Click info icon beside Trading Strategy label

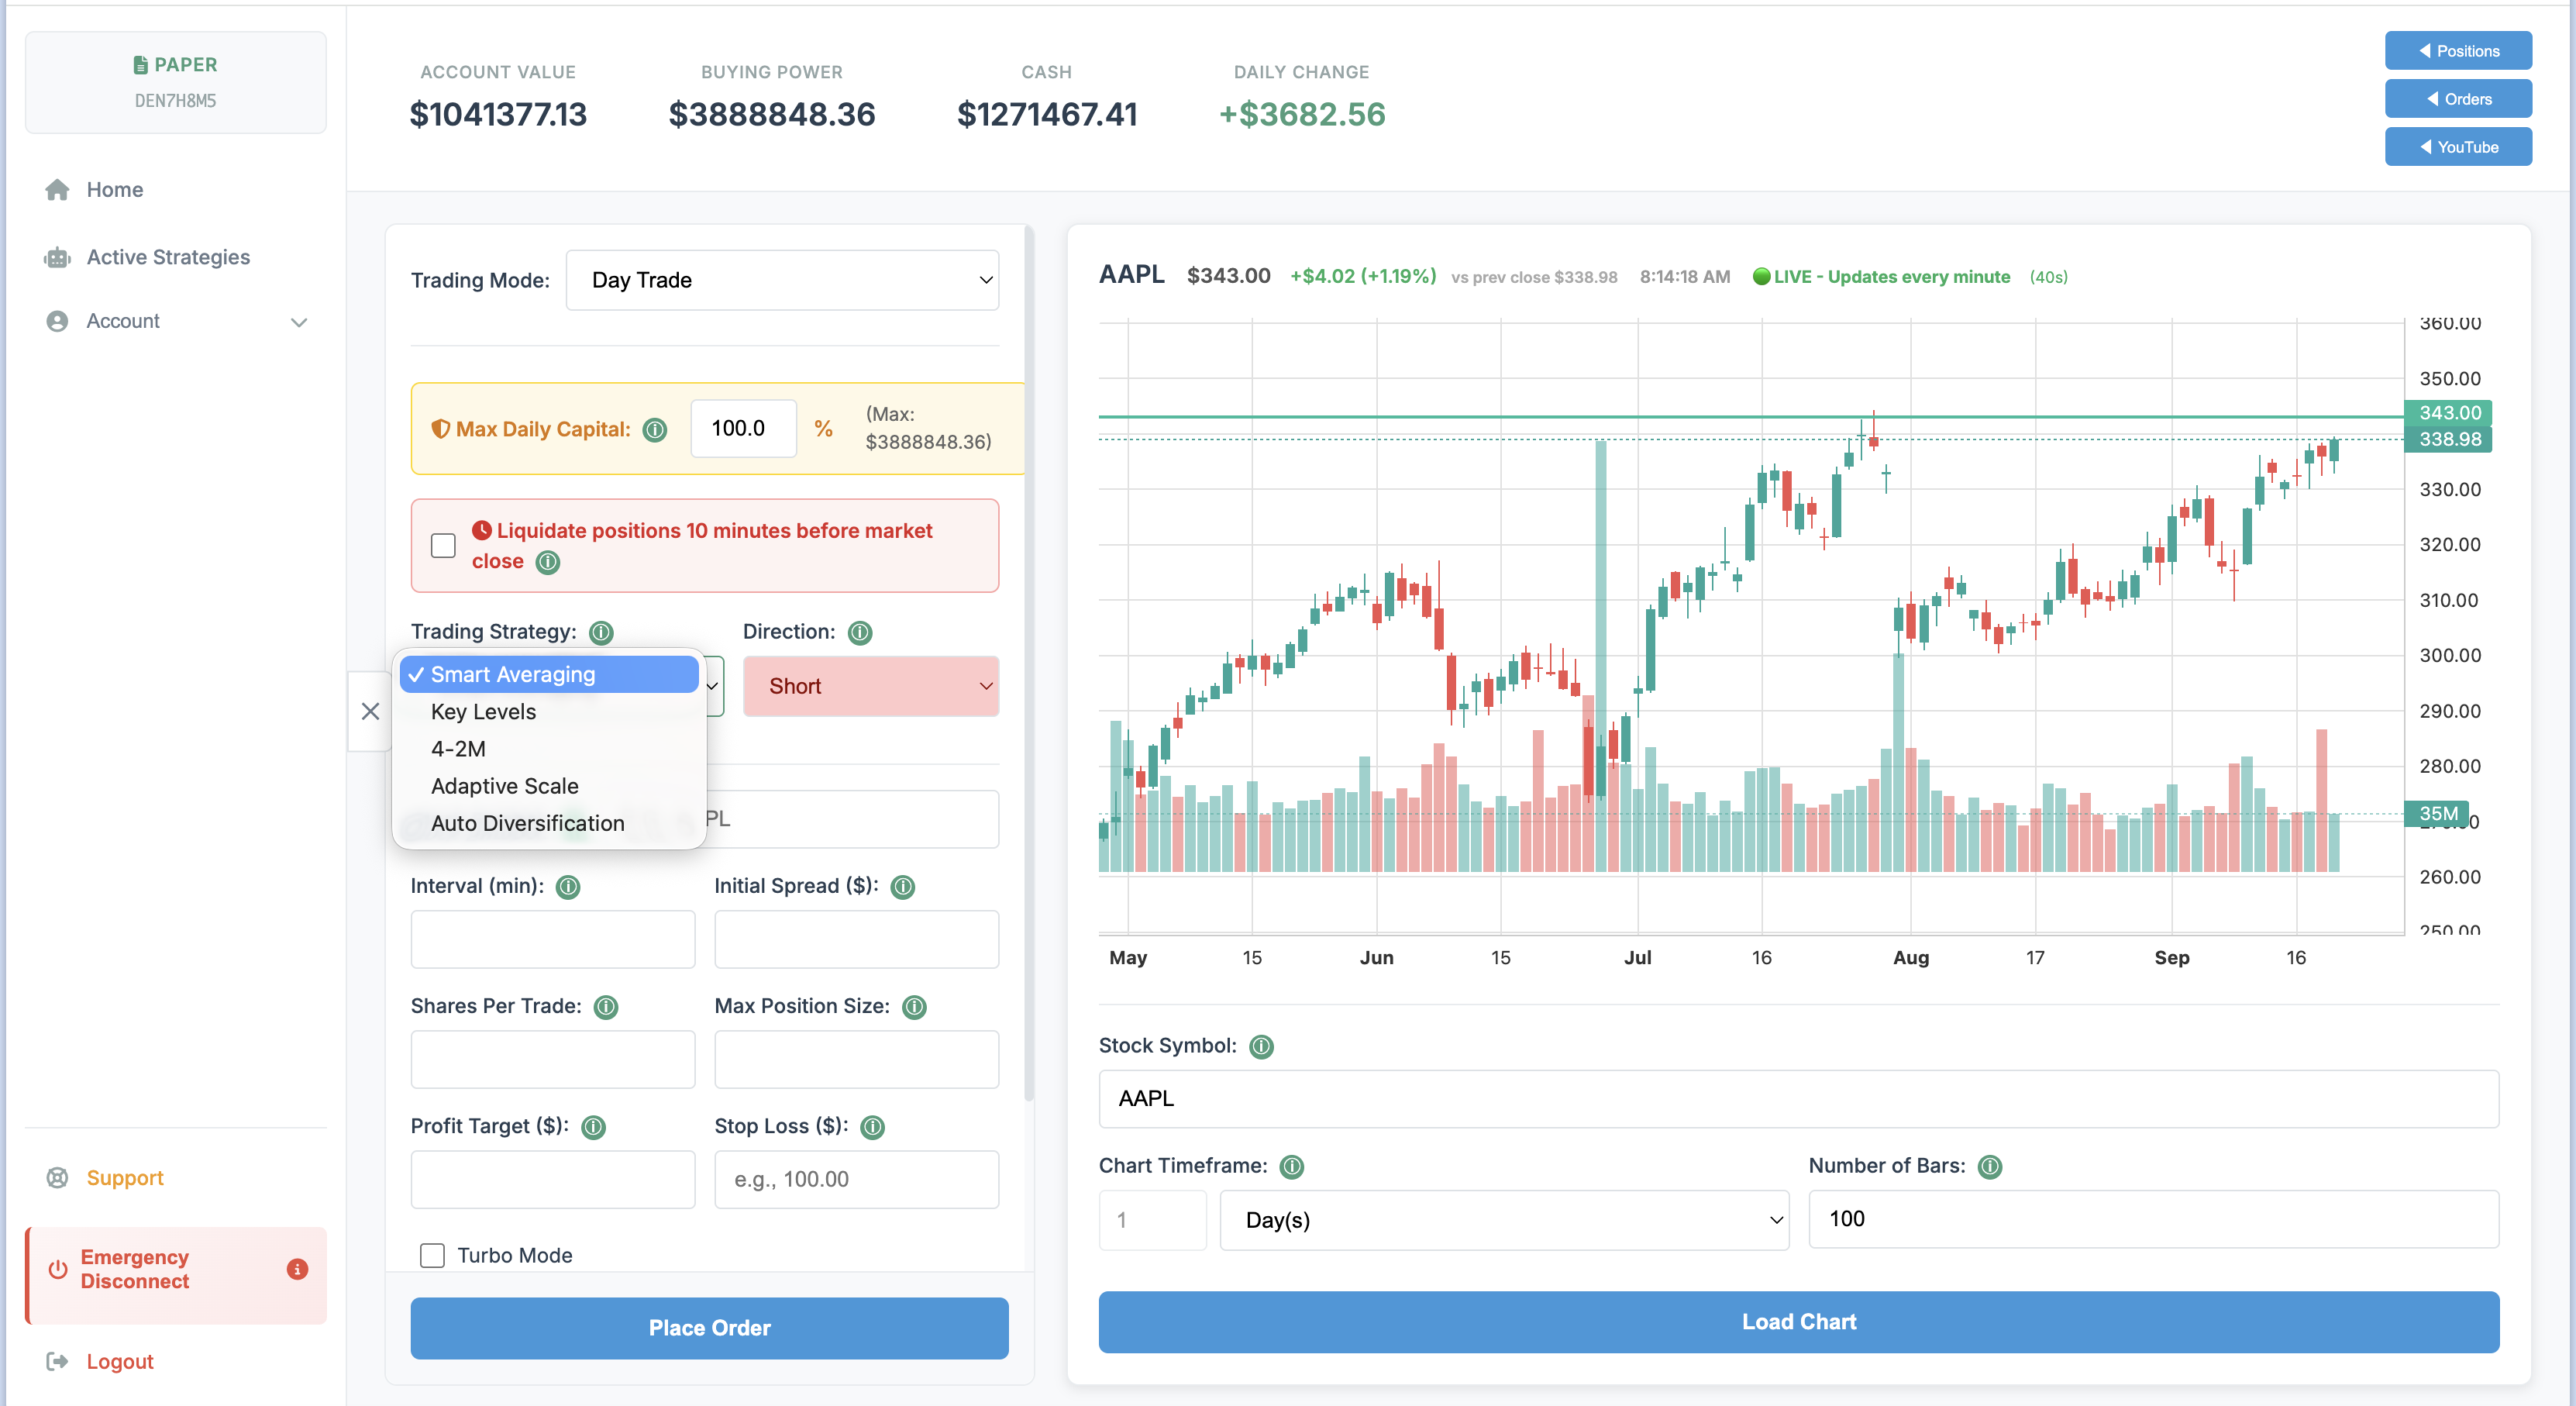[601, 632]
